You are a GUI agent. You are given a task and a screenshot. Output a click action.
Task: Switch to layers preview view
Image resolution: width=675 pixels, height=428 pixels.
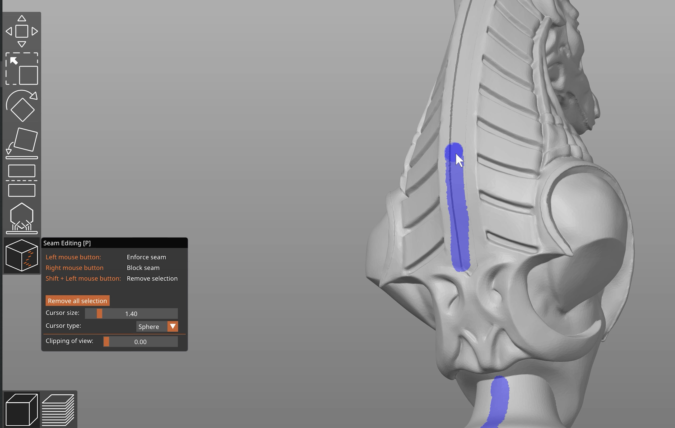[58, 410]
